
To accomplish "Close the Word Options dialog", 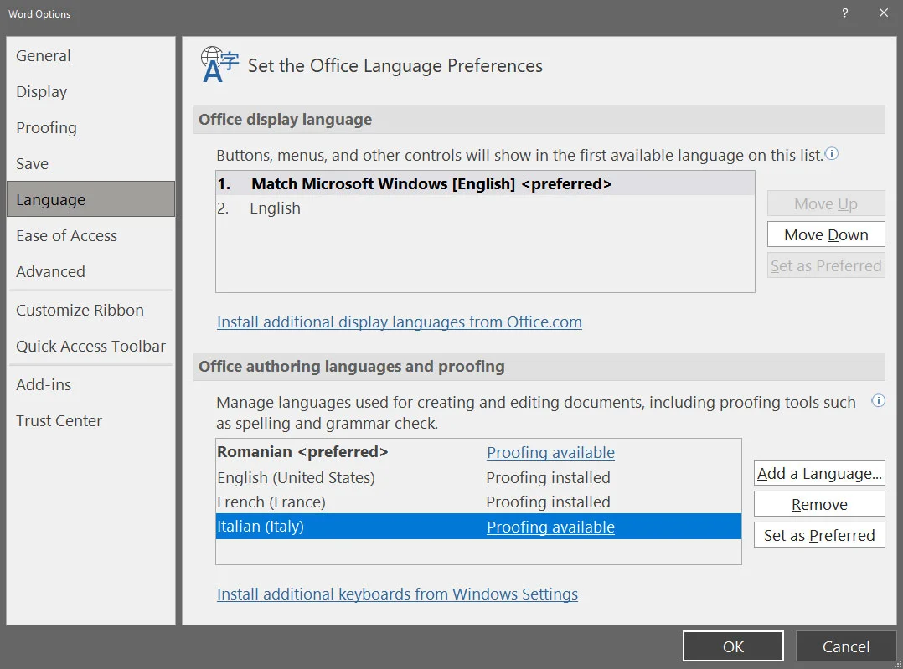I will point(884,13).
